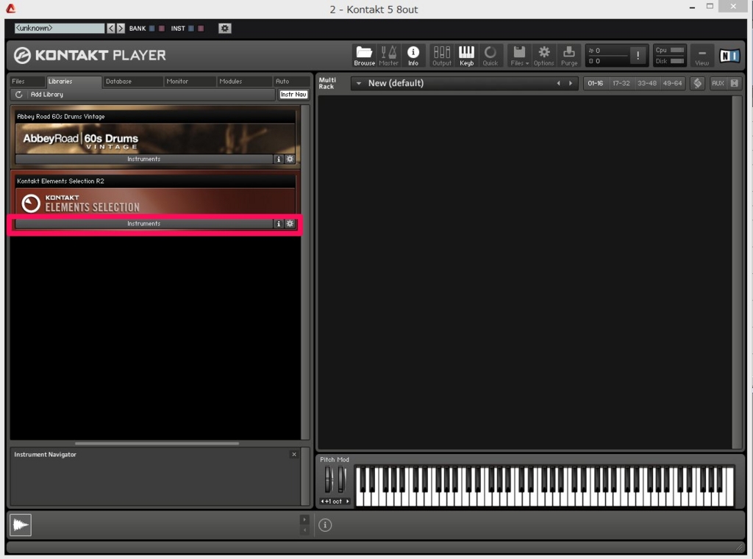Open the Multi Rack preset dropdown arrow
The width and height of the screenshot is (753, 559).
358,83
